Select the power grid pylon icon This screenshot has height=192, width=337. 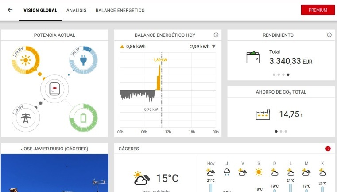click(x=26, y=118)
